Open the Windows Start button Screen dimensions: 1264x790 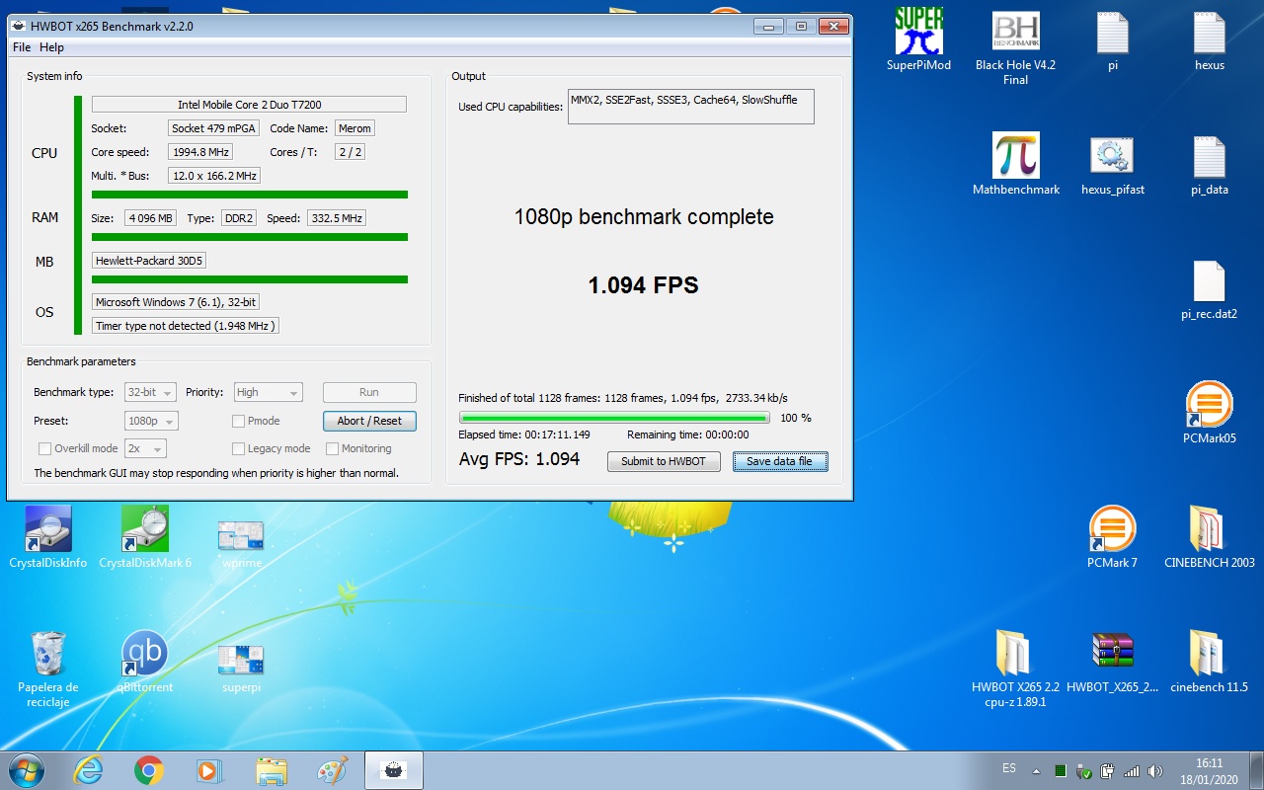pyautogui.click(x=27, y=770)
